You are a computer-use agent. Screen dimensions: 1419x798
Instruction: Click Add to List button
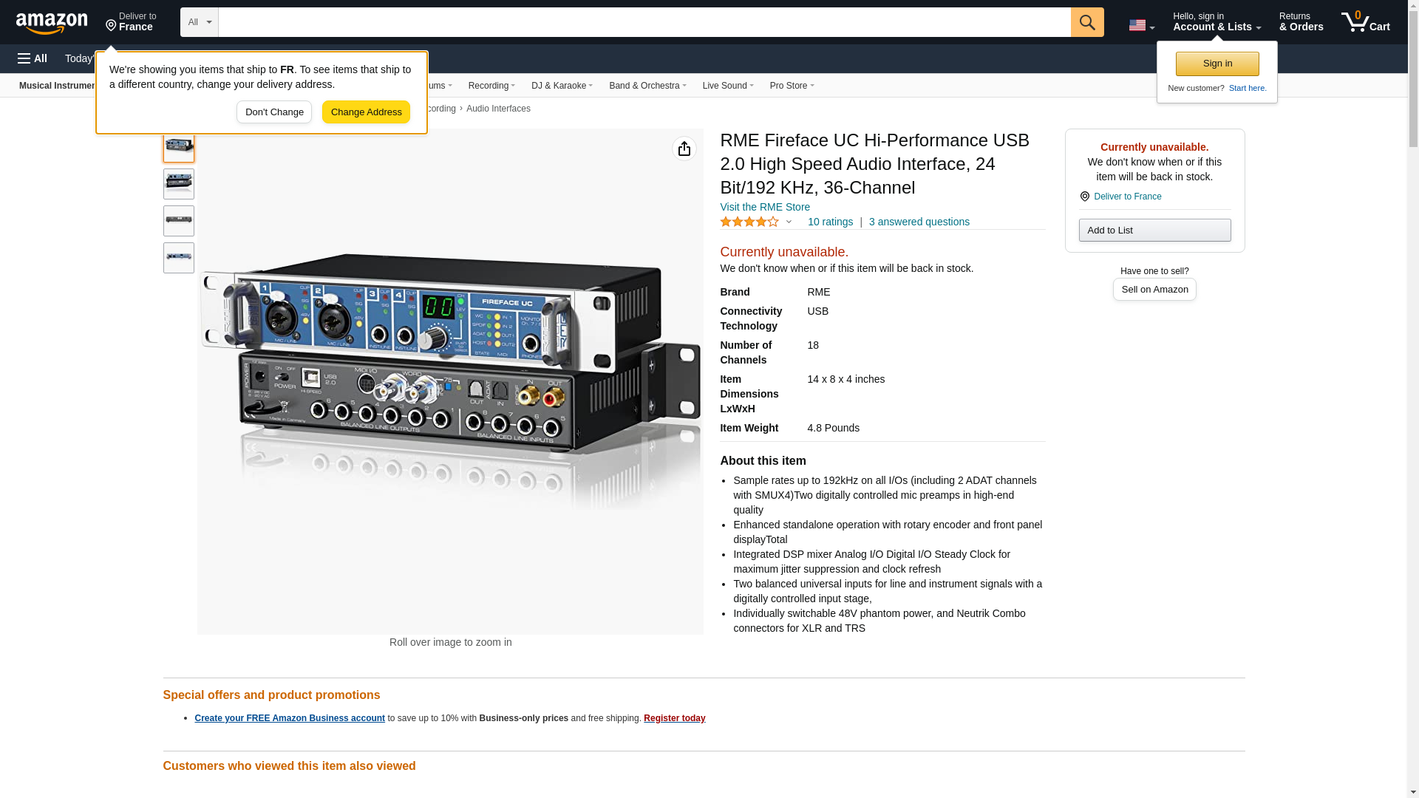[1154, 231]
